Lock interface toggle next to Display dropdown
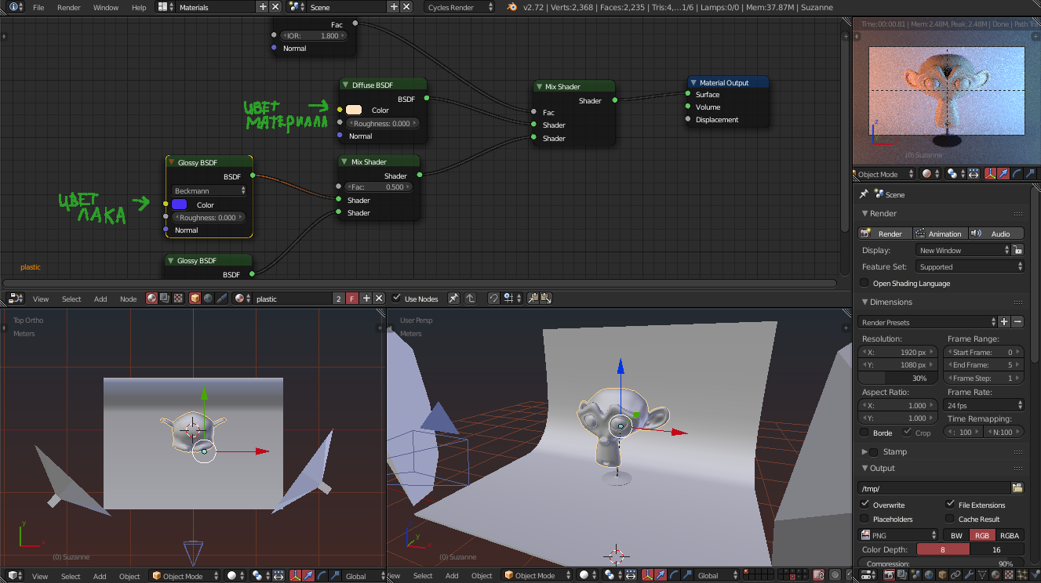Viewport: 1041px width, 583px height. click(1017, 250)
